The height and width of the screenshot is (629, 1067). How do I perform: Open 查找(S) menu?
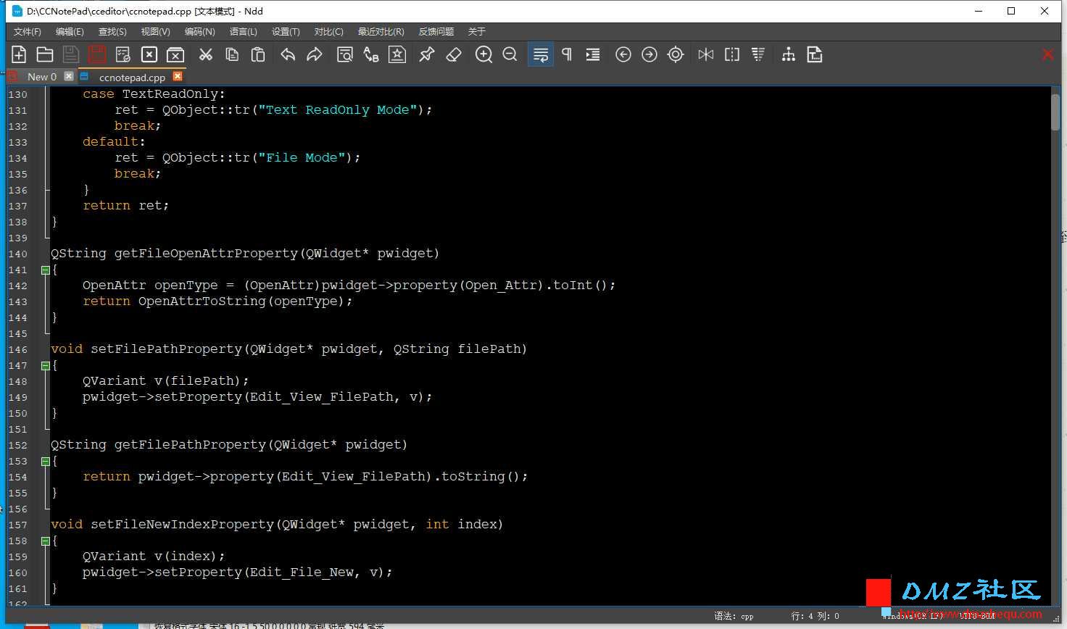[x=112, y=32]
